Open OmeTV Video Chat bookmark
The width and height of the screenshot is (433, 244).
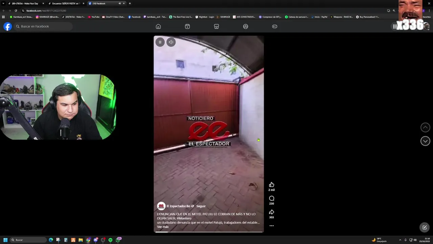tap(113, 17)
